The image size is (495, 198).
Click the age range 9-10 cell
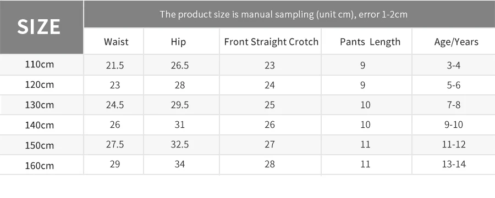coord(454,125)
